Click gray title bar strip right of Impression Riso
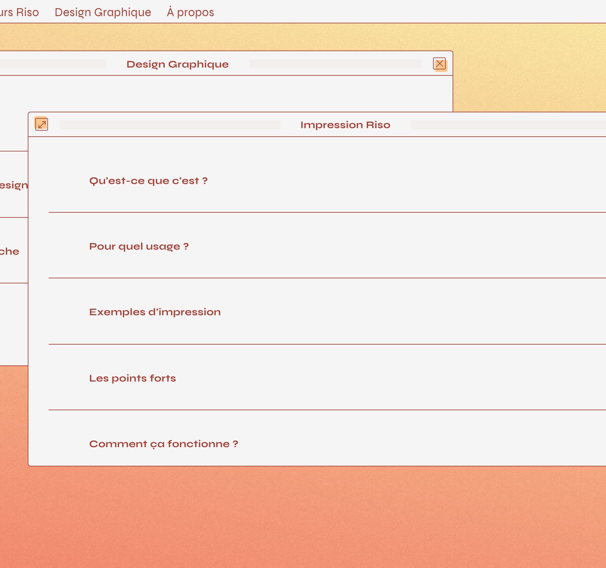Viewport: 606px width, 568px height. pyautogui.click(x=508, y=125)
